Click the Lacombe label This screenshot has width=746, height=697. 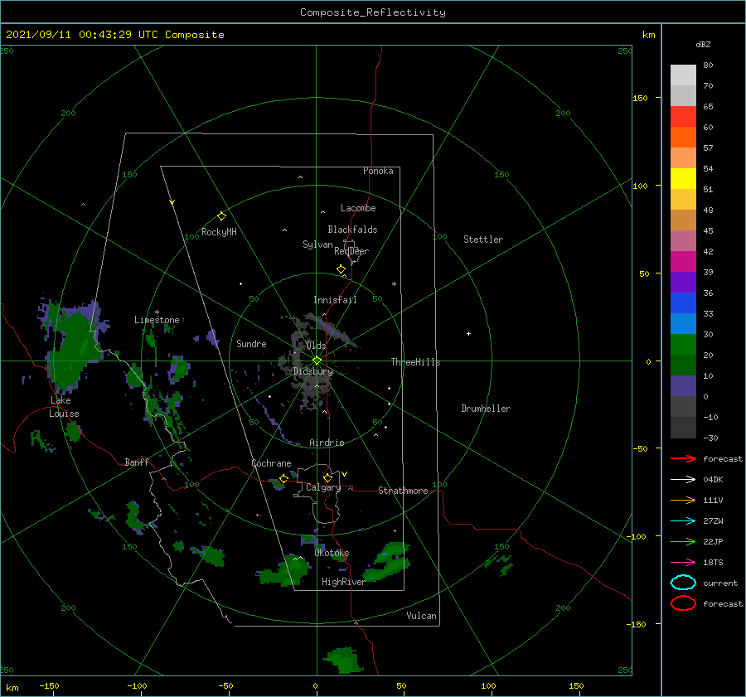(358, 208)
